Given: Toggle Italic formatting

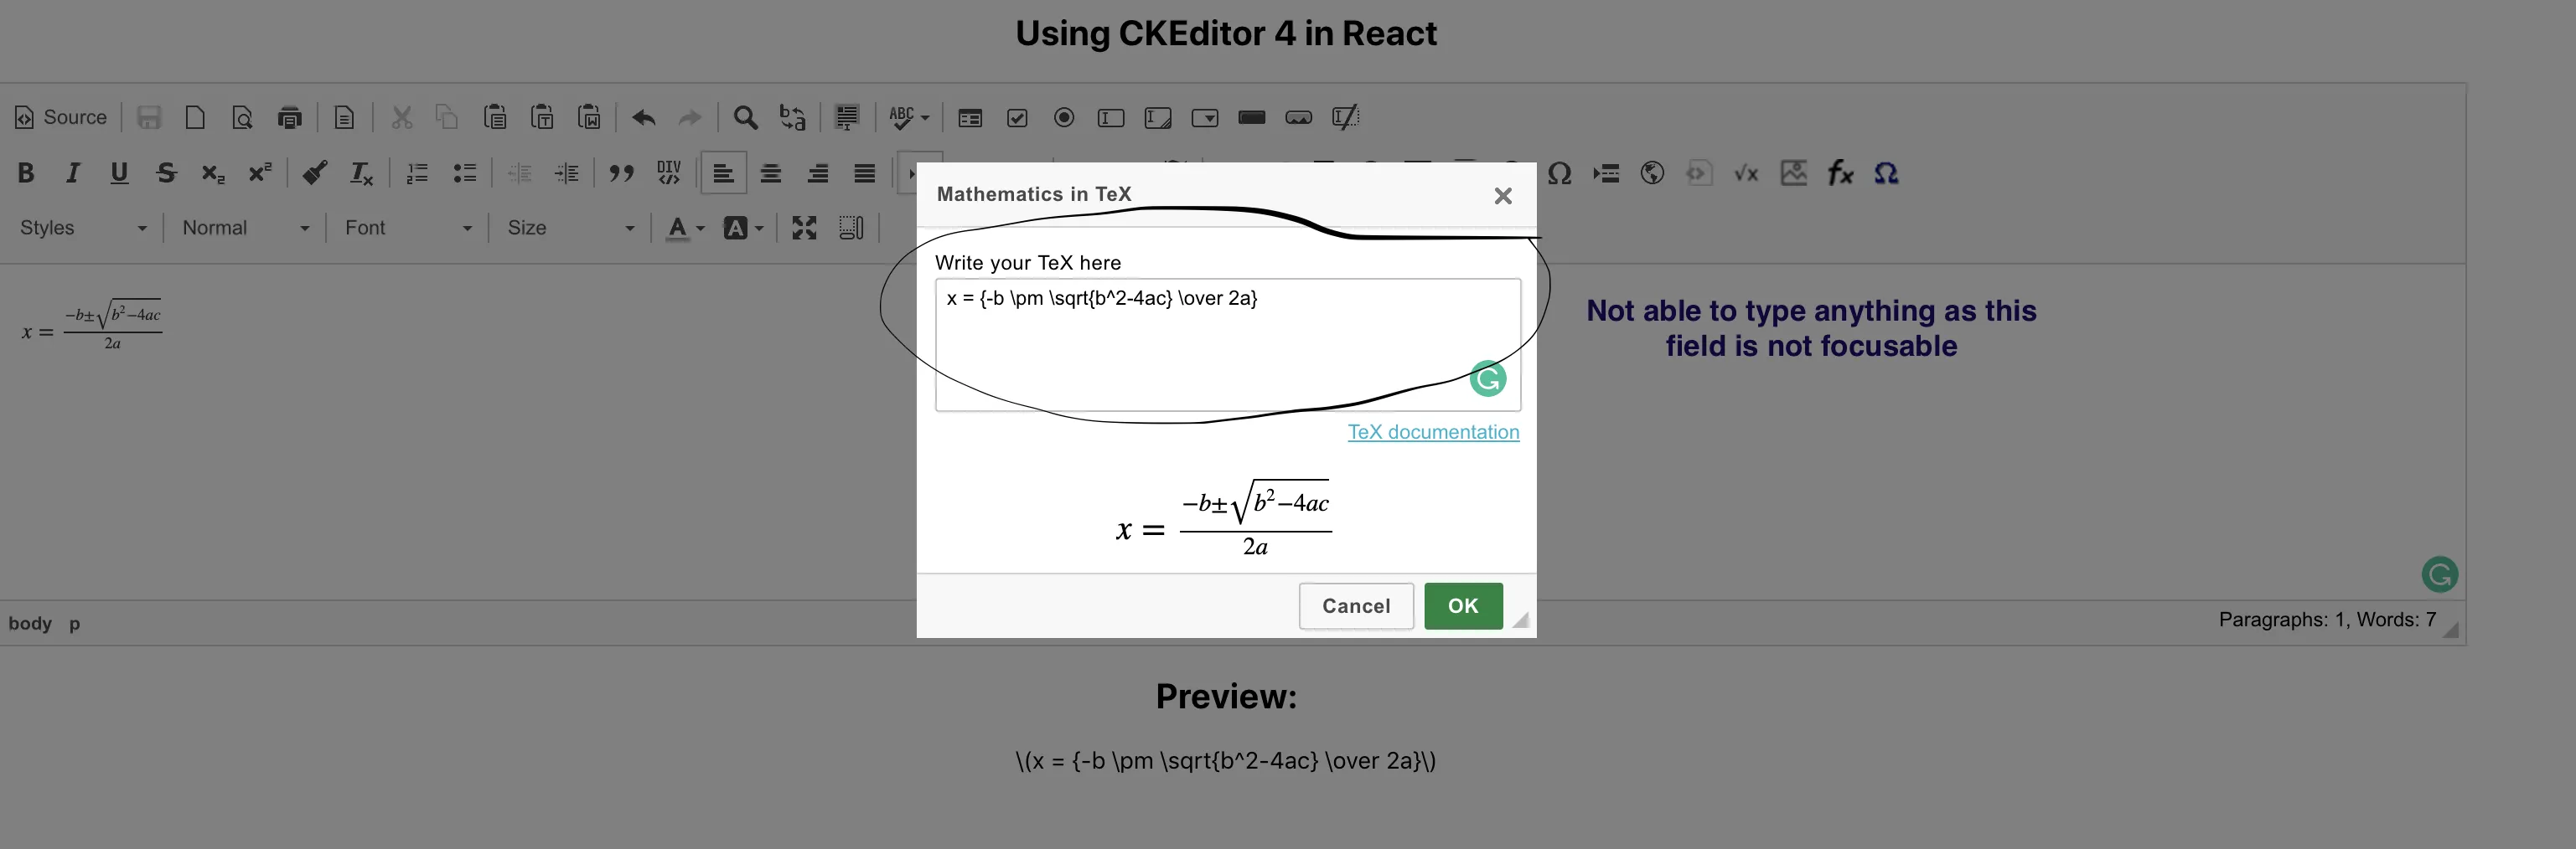Looking at the screenshot, I should pos(72,172).
